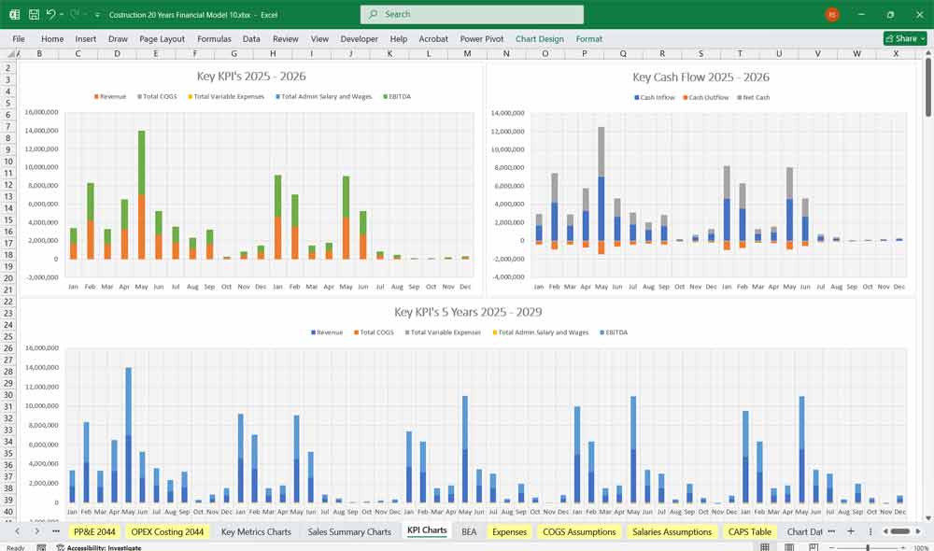
Task: Open the Search box on the title bar
Action: coord(471,14)
